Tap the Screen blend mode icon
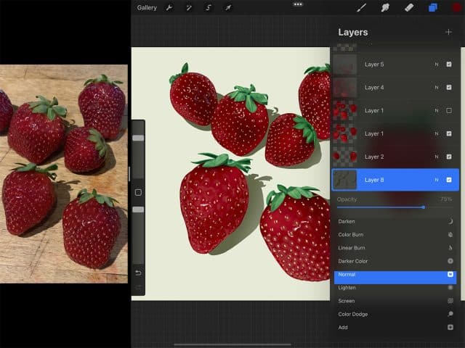Screen dimensions: 465x348 450,301
